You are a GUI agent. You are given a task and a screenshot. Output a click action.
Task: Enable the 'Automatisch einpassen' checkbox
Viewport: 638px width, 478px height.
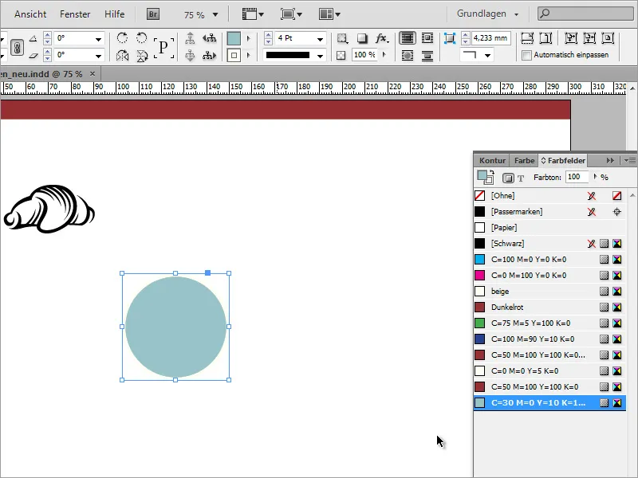click(x=526, y=55)
